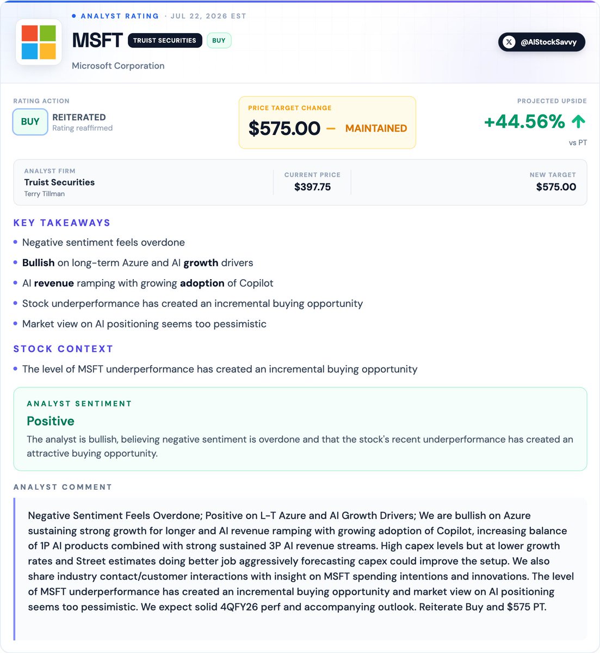
Task: Click the MAINTAINED price target status
Action: click(376, 128)
